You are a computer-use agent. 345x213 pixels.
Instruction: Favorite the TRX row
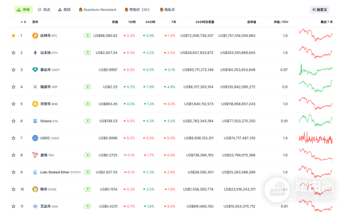13,155
